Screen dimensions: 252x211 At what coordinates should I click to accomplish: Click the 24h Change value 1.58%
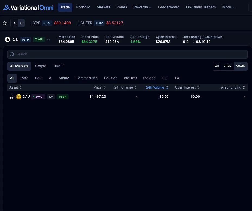pos(135,42)
